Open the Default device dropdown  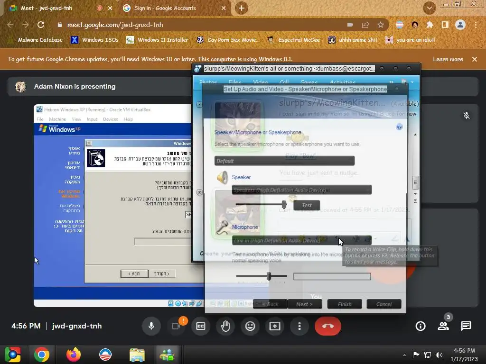coord(285,161)
